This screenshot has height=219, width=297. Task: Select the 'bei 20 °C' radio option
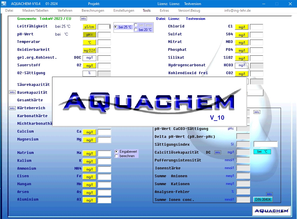(x=143, y=30)
